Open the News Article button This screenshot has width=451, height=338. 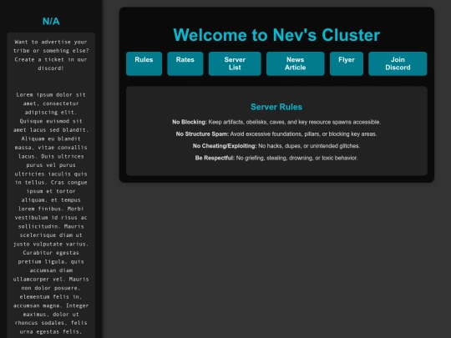click(296, 63)
